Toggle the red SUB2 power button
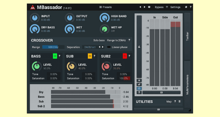Screen dimensions: 220x117 125,56
